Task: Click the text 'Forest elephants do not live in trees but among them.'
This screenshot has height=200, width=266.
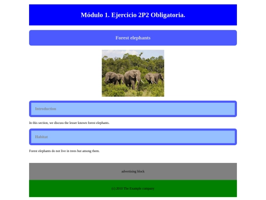Action: (x=65, y=151)
